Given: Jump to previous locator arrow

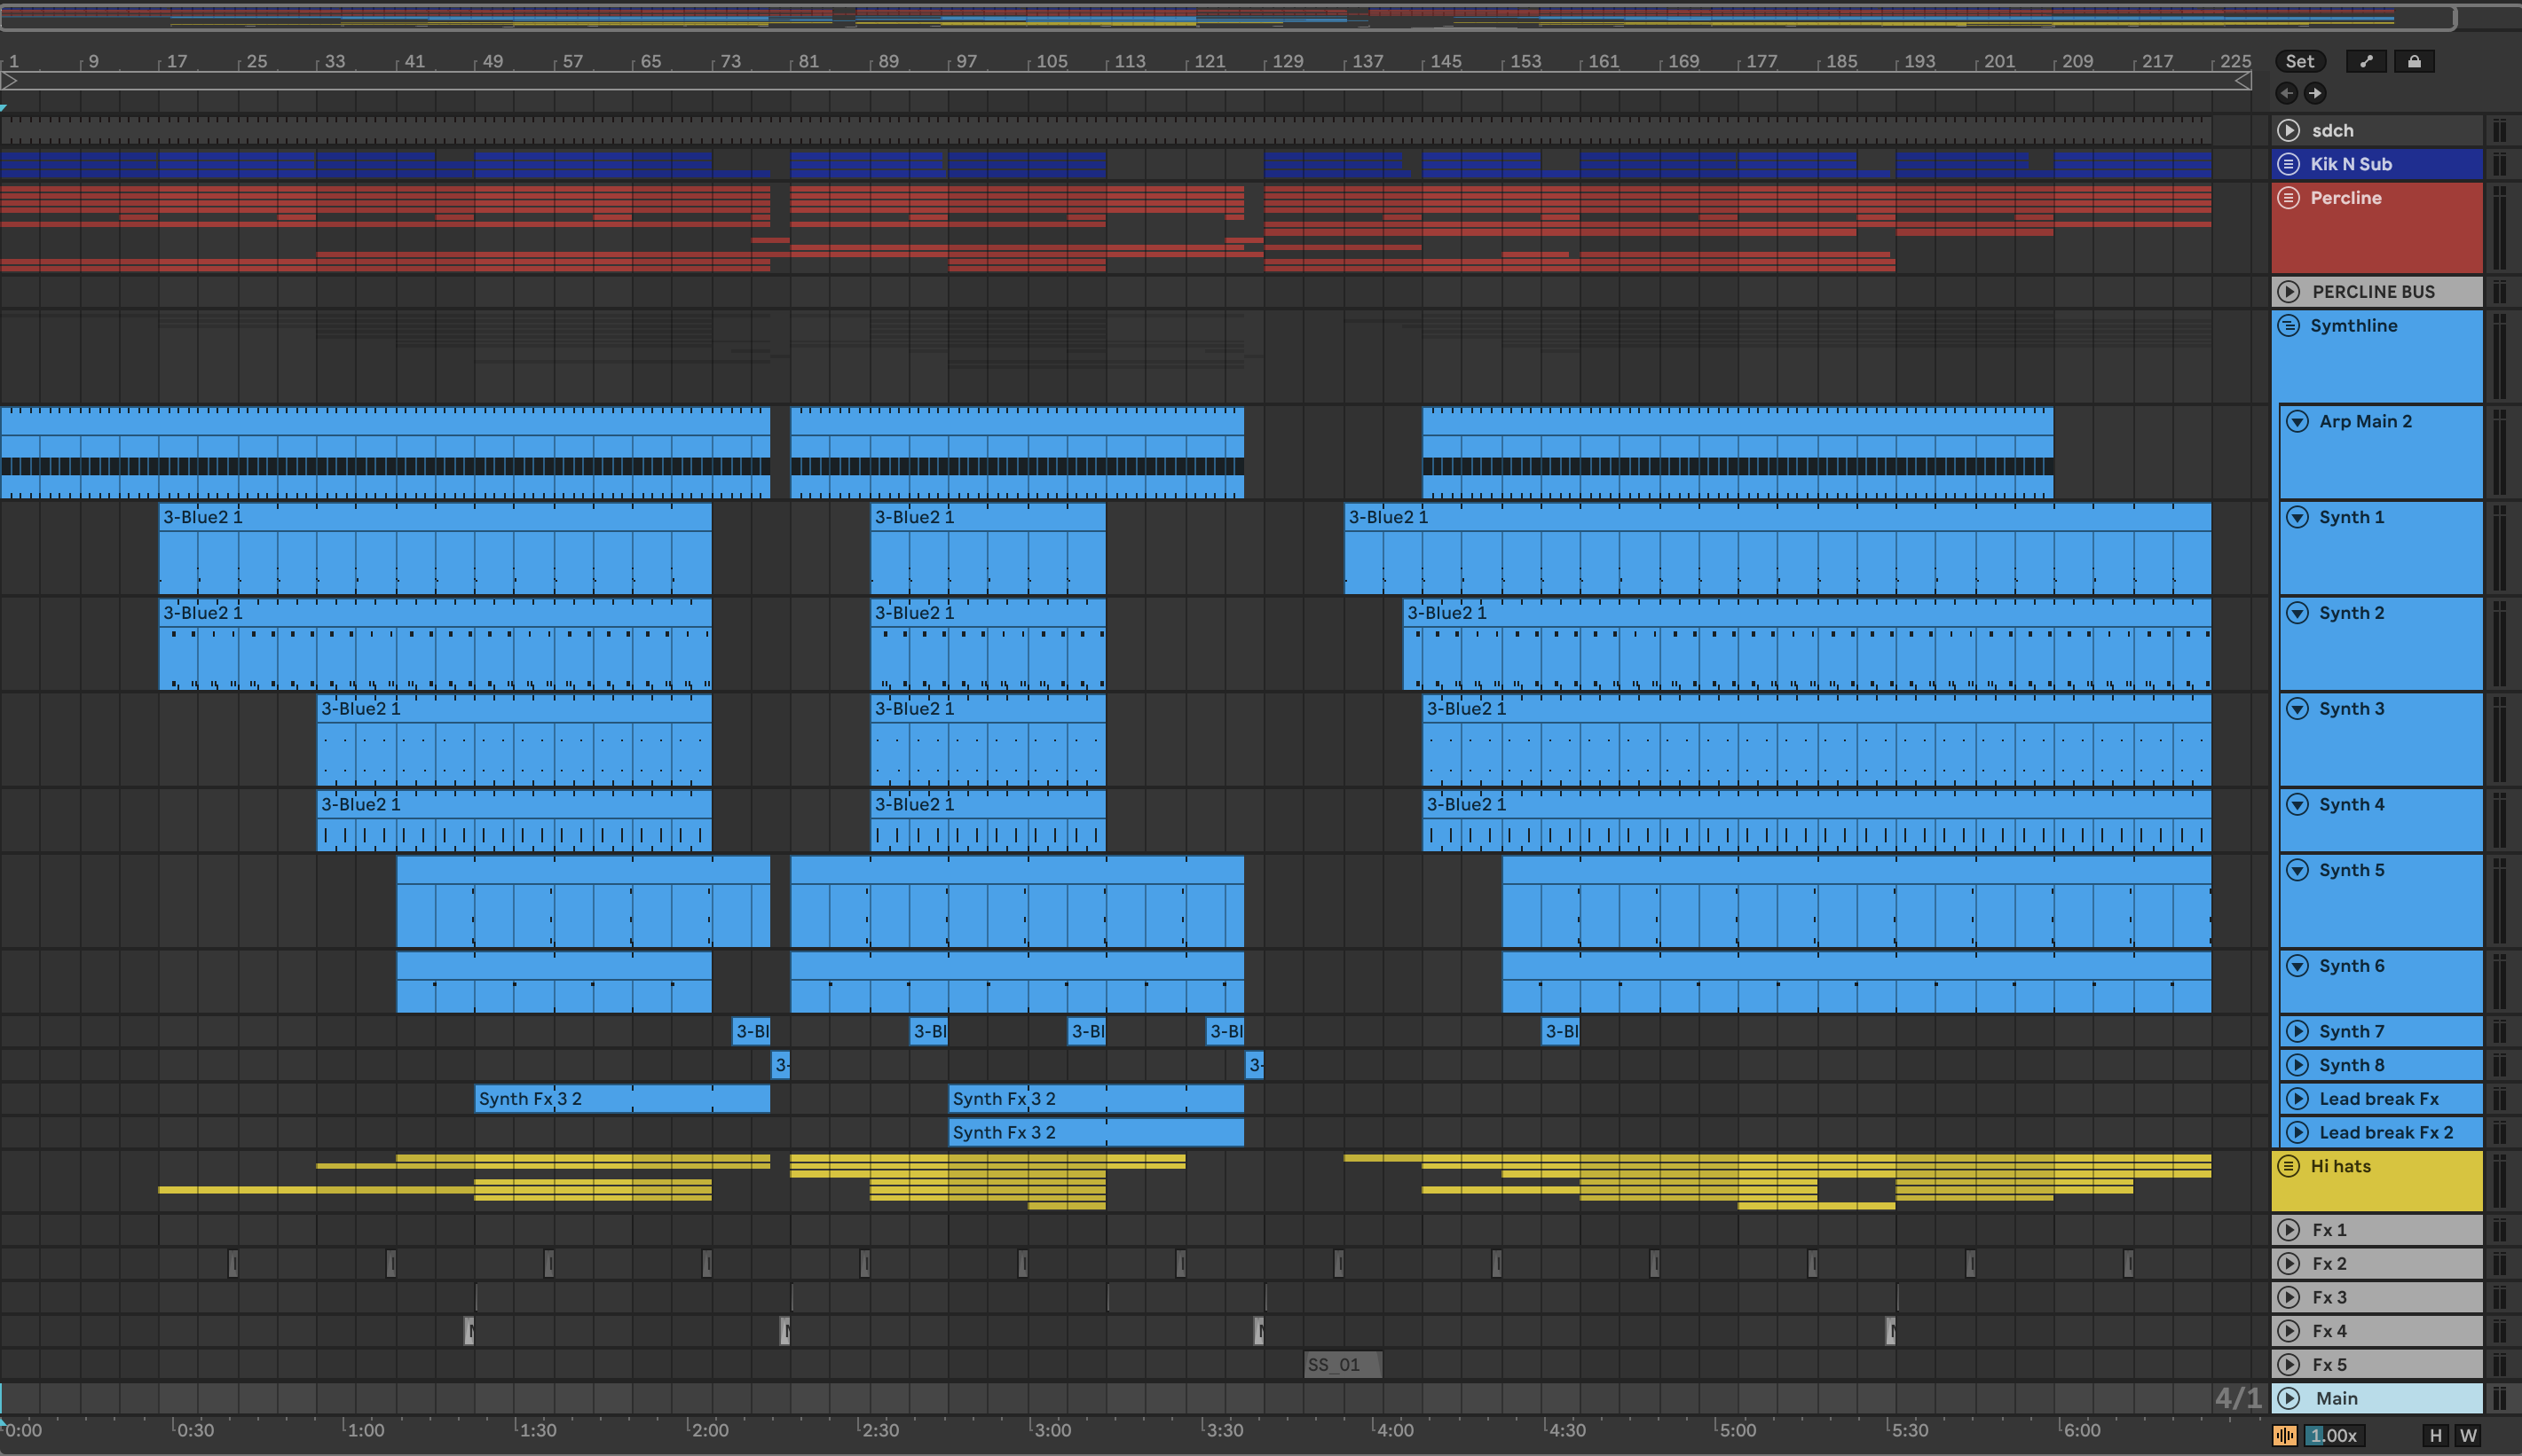Looking at the screenshot, I should (2287, 93).
